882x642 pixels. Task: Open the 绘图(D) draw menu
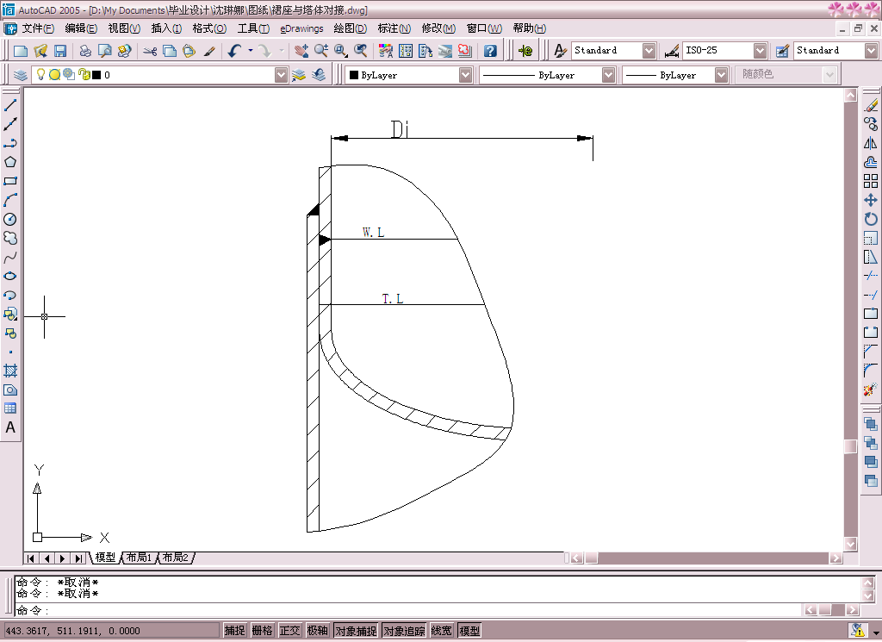pos(350,28)
